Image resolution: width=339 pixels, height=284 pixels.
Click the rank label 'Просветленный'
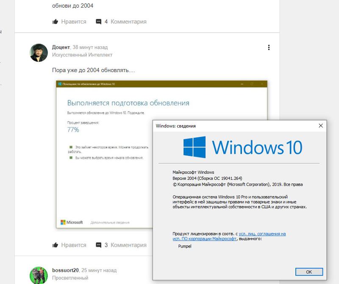click(70, 278)
